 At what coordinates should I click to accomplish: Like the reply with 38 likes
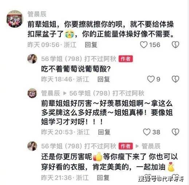147,132
